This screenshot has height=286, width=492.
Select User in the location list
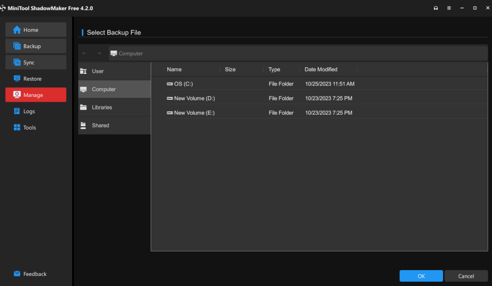[98, 71]
